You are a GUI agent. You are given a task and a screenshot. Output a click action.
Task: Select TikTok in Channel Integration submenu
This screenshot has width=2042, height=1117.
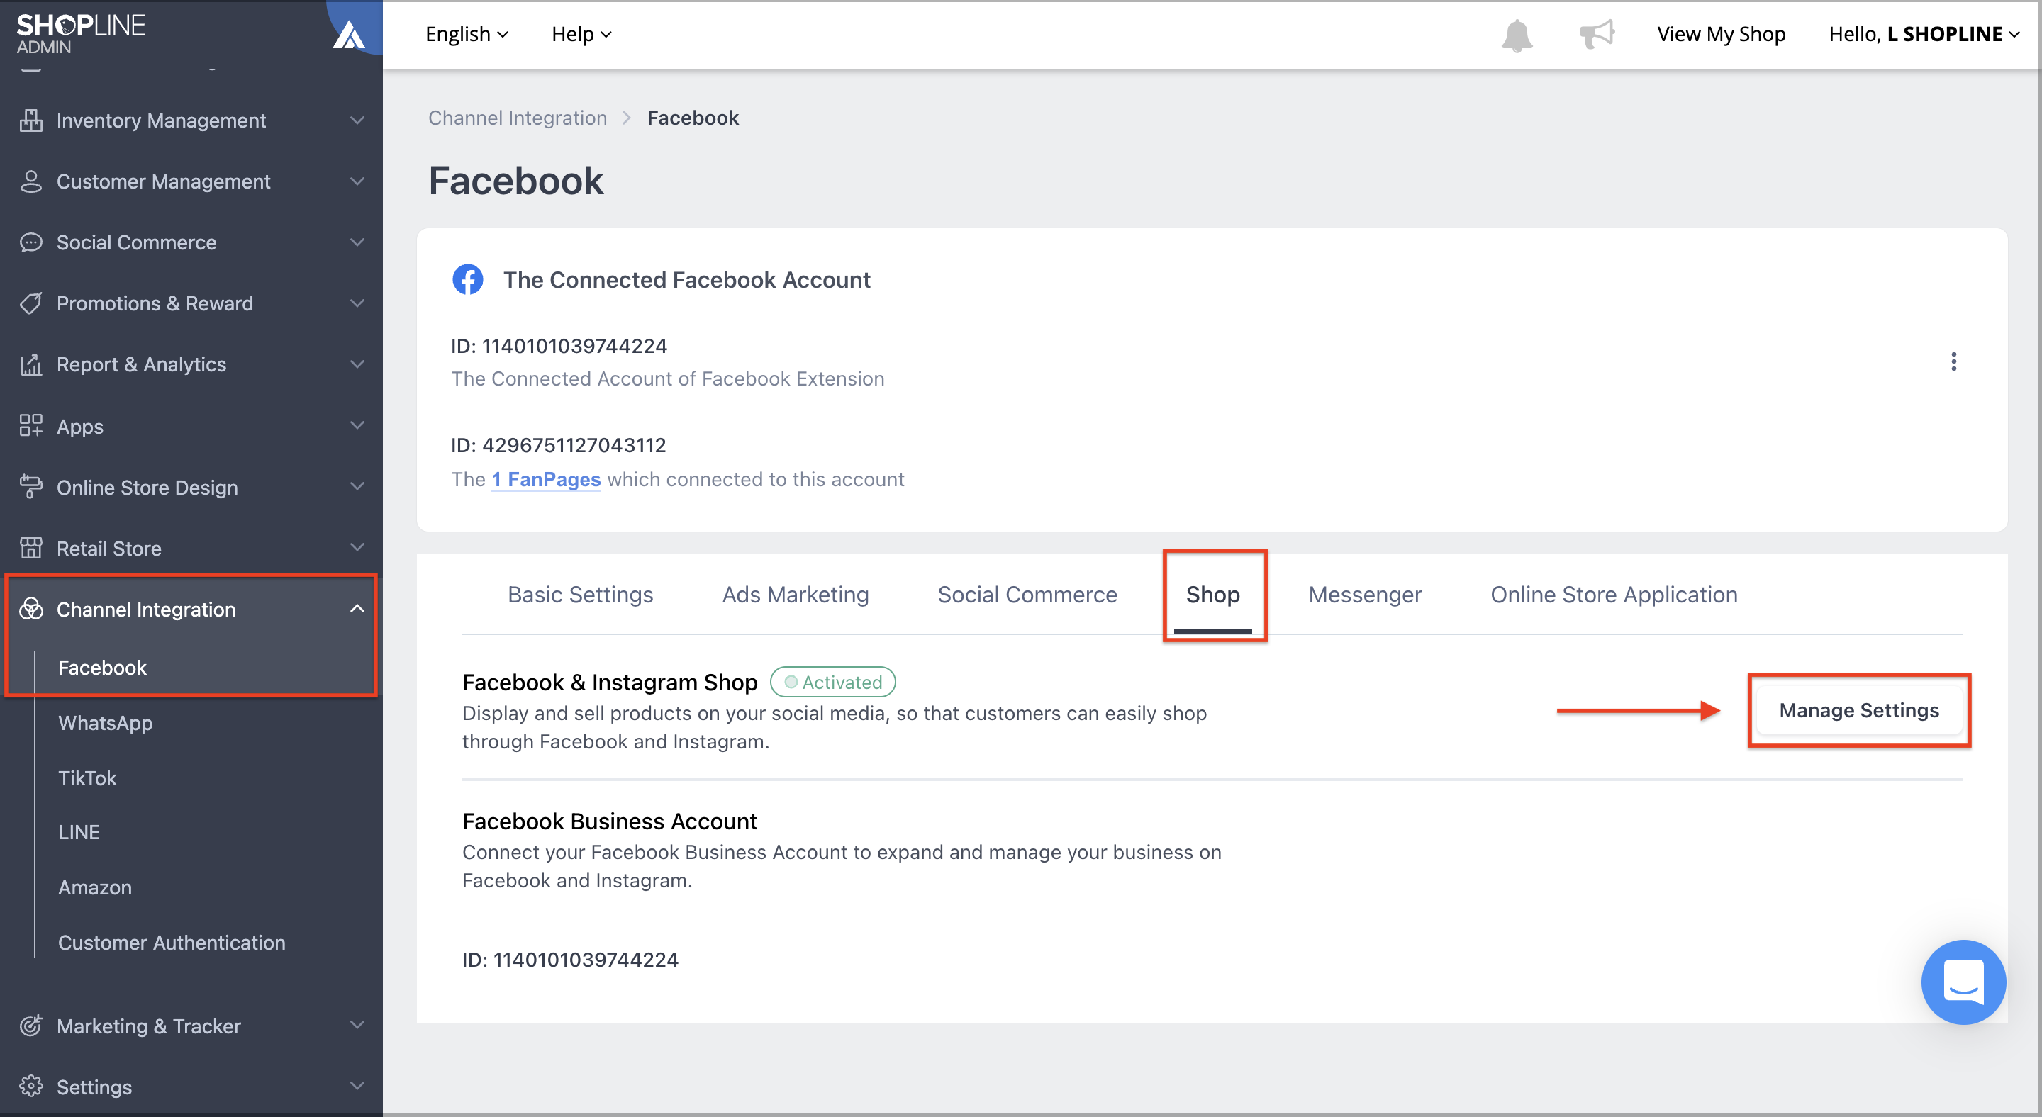tap(87, 778)
